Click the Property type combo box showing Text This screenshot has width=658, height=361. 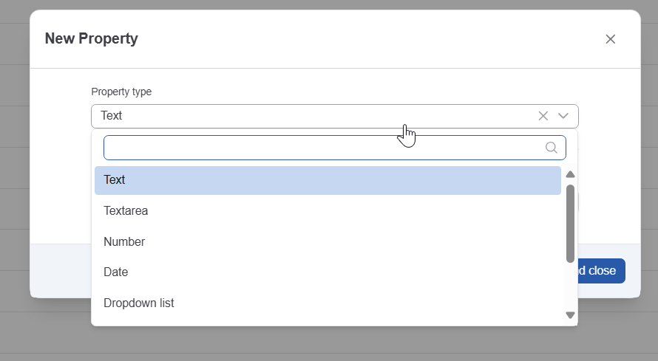pyautogui.click(x=311, y=116)
